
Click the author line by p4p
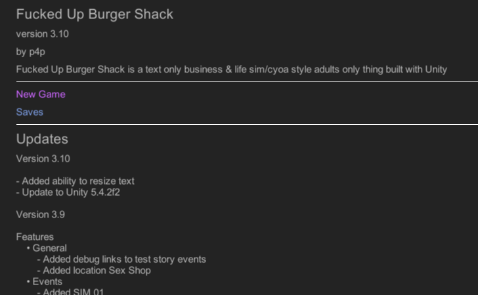[30, 51]
